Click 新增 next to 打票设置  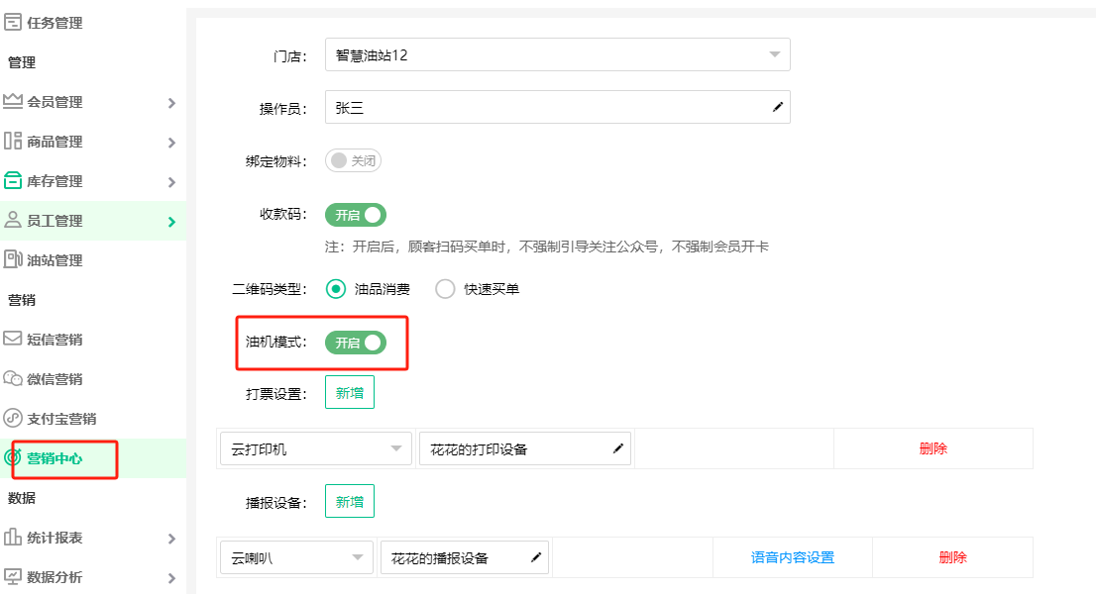click(x=349, y=393)
